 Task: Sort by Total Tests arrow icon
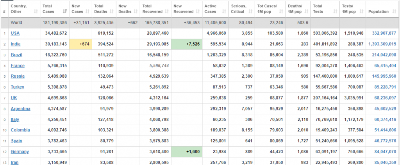pyautogui.click(x=335, y=11)
